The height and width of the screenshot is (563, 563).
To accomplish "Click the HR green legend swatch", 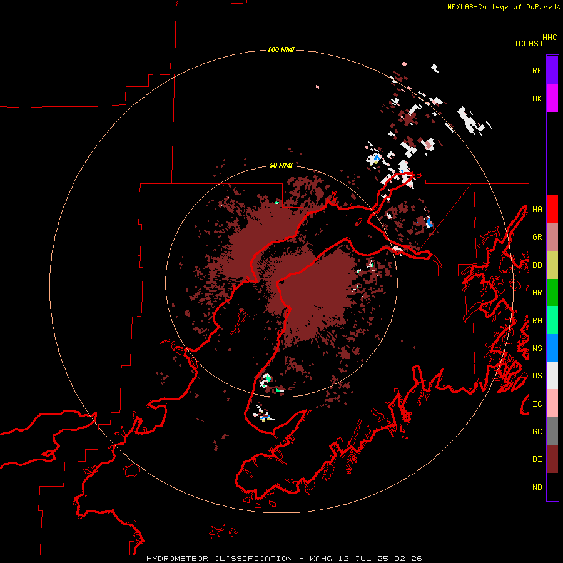I will [552, 293].
